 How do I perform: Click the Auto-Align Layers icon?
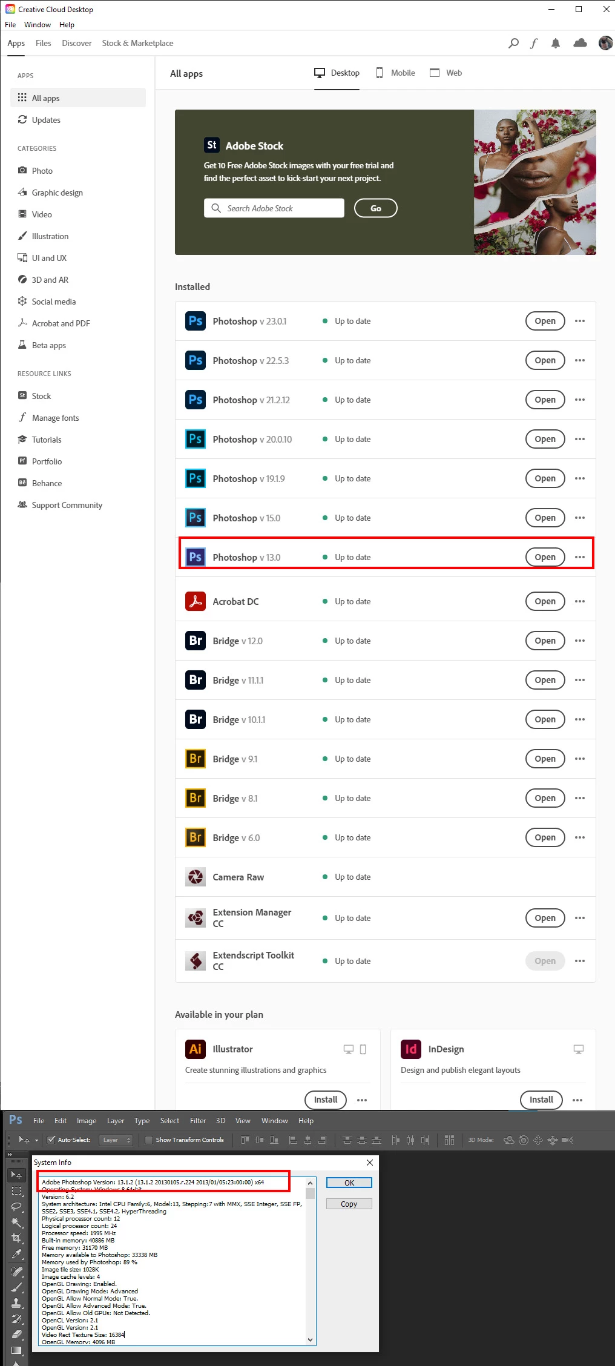(x=449, y=1140)
